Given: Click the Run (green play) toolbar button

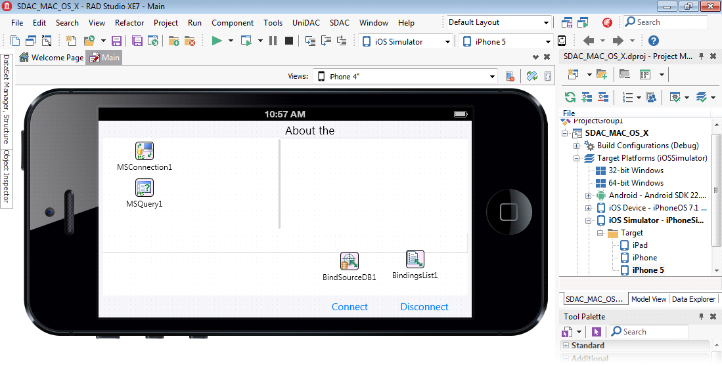Looking at the screenshot, I should tap(216, 41).
